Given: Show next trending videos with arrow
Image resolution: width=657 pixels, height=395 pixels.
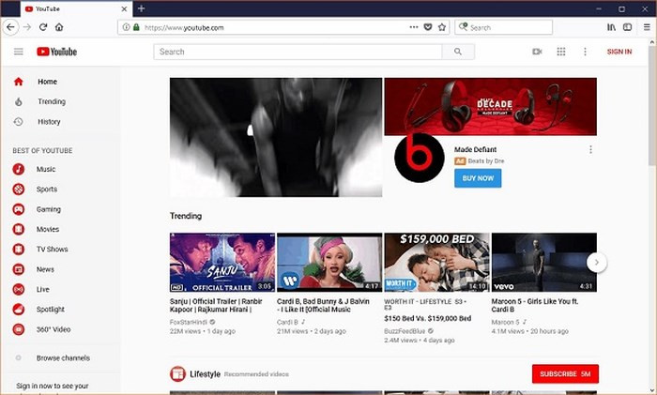Looking at the screenshot, I should pos(596,263).
